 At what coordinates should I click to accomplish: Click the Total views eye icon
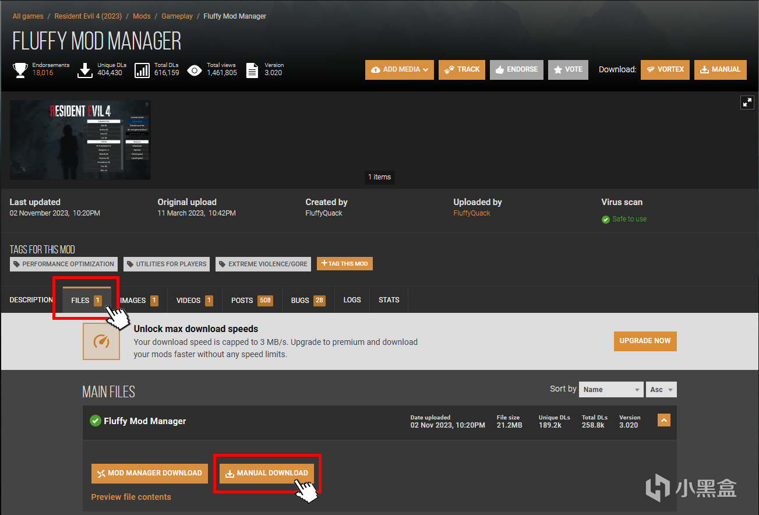coord(195,70)
